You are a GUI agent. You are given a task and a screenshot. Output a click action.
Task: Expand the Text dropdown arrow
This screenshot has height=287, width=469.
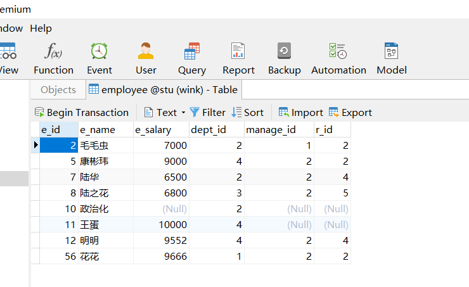tap(183, 113)
